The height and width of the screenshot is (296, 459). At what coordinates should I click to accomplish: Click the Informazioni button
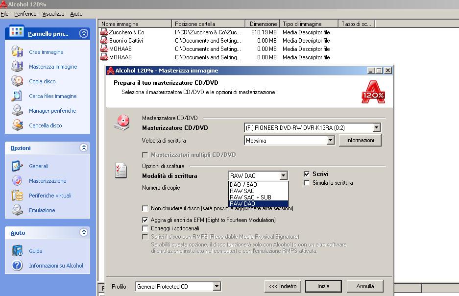(360, 140)
